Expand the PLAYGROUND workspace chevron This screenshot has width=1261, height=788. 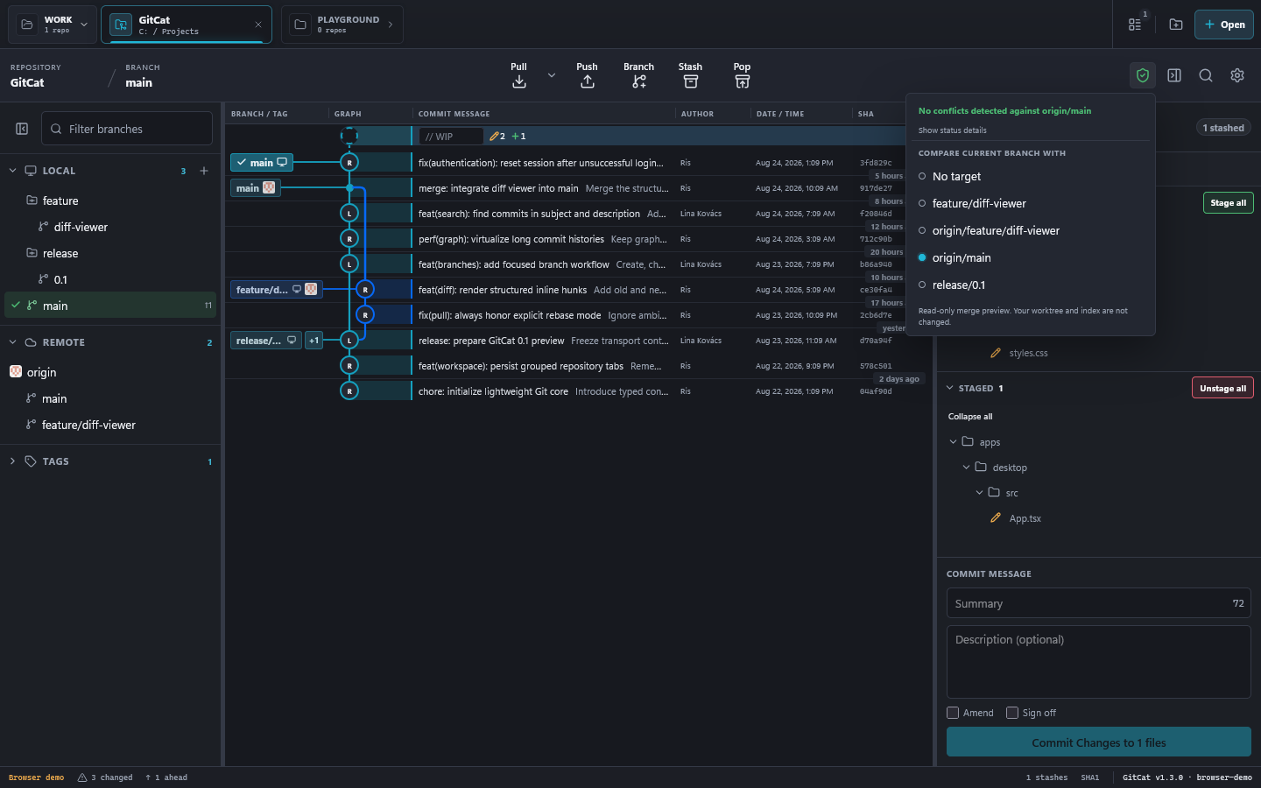[x=391, y=25]
